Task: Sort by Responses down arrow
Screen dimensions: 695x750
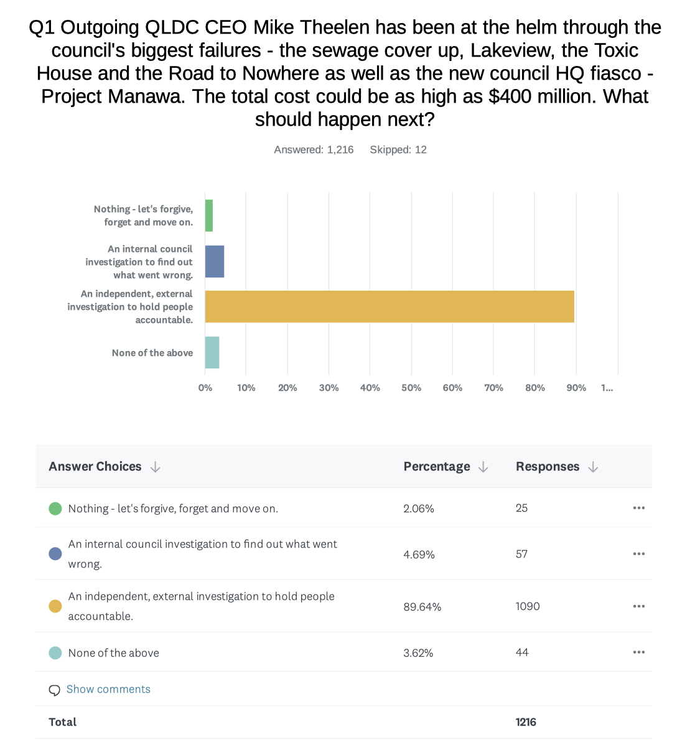Action: [593, 467]
